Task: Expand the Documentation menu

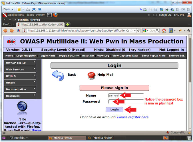Action: [x=20, y=89]
